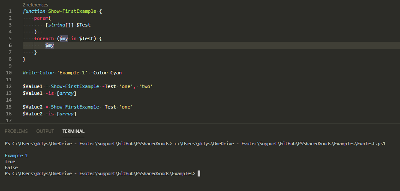Click line number 10 in the gutter
Screen dimensions: 400x191
tap(9, 73)
